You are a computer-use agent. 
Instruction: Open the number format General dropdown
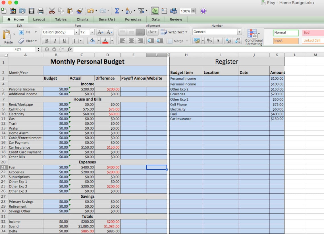[x=240, y=32]
